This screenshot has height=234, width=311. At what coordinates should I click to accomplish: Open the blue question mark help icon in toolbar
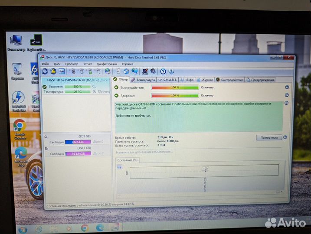tap(163, 71)
